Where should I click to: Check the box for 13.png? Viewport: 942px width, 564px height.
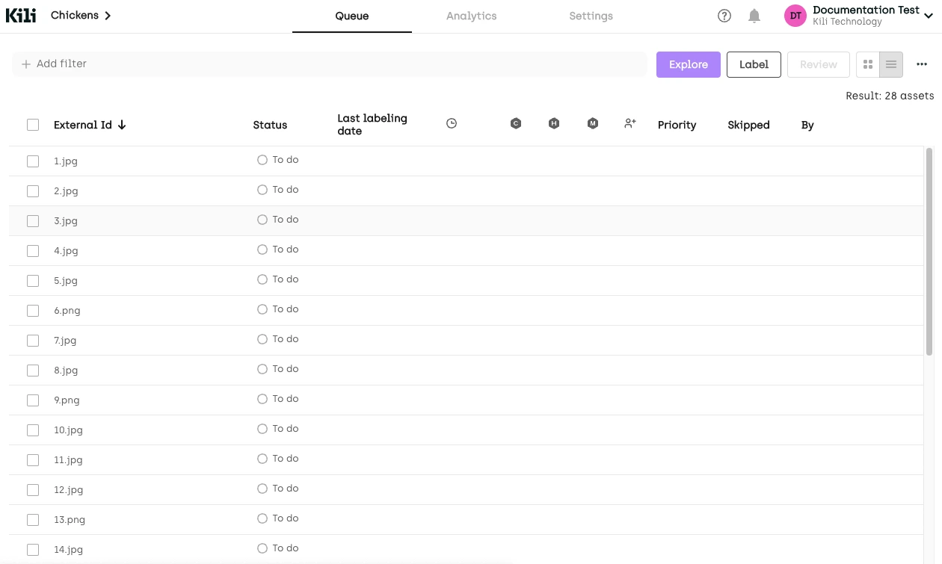pos(33,520)
